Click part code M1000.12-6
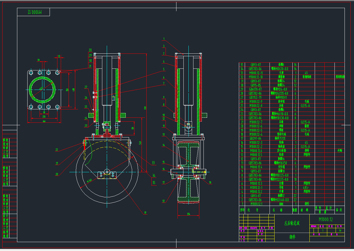The height and width of the screenshot is (251, 354). pos(256,126)
